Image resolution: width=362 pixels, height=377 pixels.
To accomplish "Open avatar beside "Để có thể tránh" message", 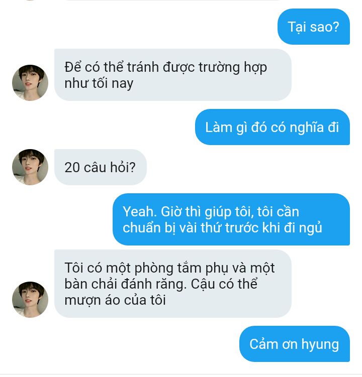I will (30, 83).
